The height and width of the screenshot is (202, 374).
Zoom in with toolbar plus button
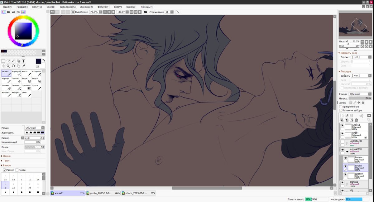[x=109, y=12]
